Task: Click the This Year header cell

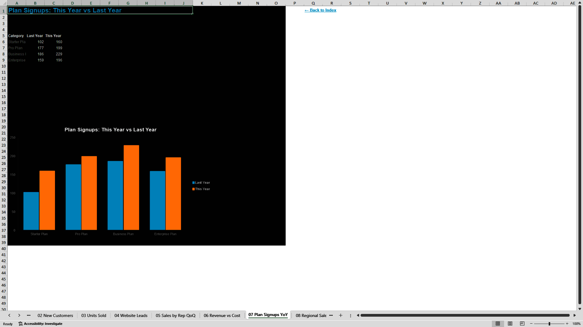Action: [x=54, y=36]
